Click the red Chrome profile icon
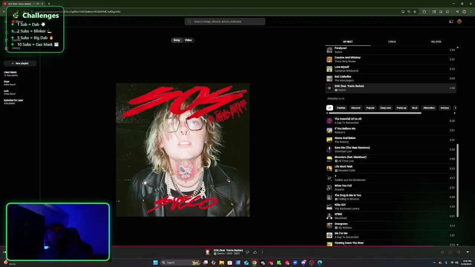 pos(464,11)
